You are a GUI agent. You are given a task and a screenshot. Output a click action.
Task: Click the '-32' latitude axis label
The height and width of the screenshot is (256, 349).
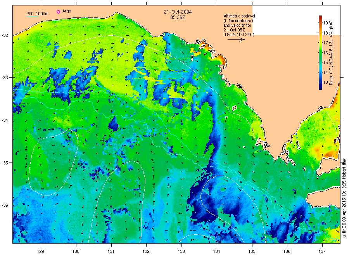pyautogui.click(x=5, y=35)
